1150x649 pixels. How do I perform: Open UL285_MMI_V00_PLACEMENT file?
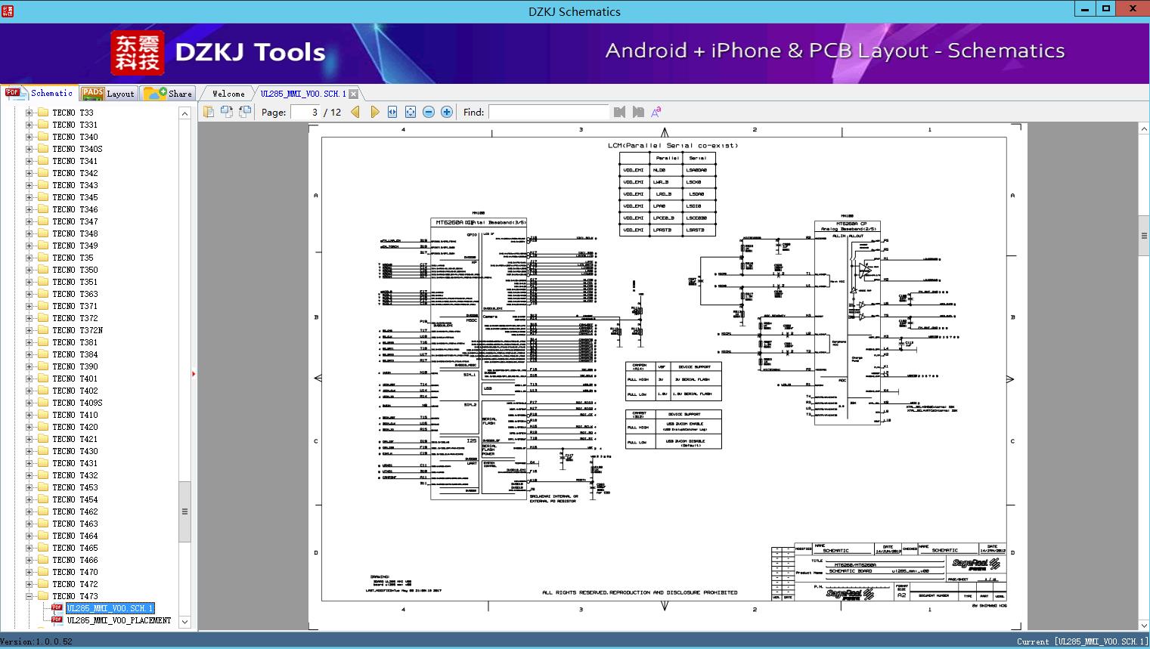click(x=119, y=620)
